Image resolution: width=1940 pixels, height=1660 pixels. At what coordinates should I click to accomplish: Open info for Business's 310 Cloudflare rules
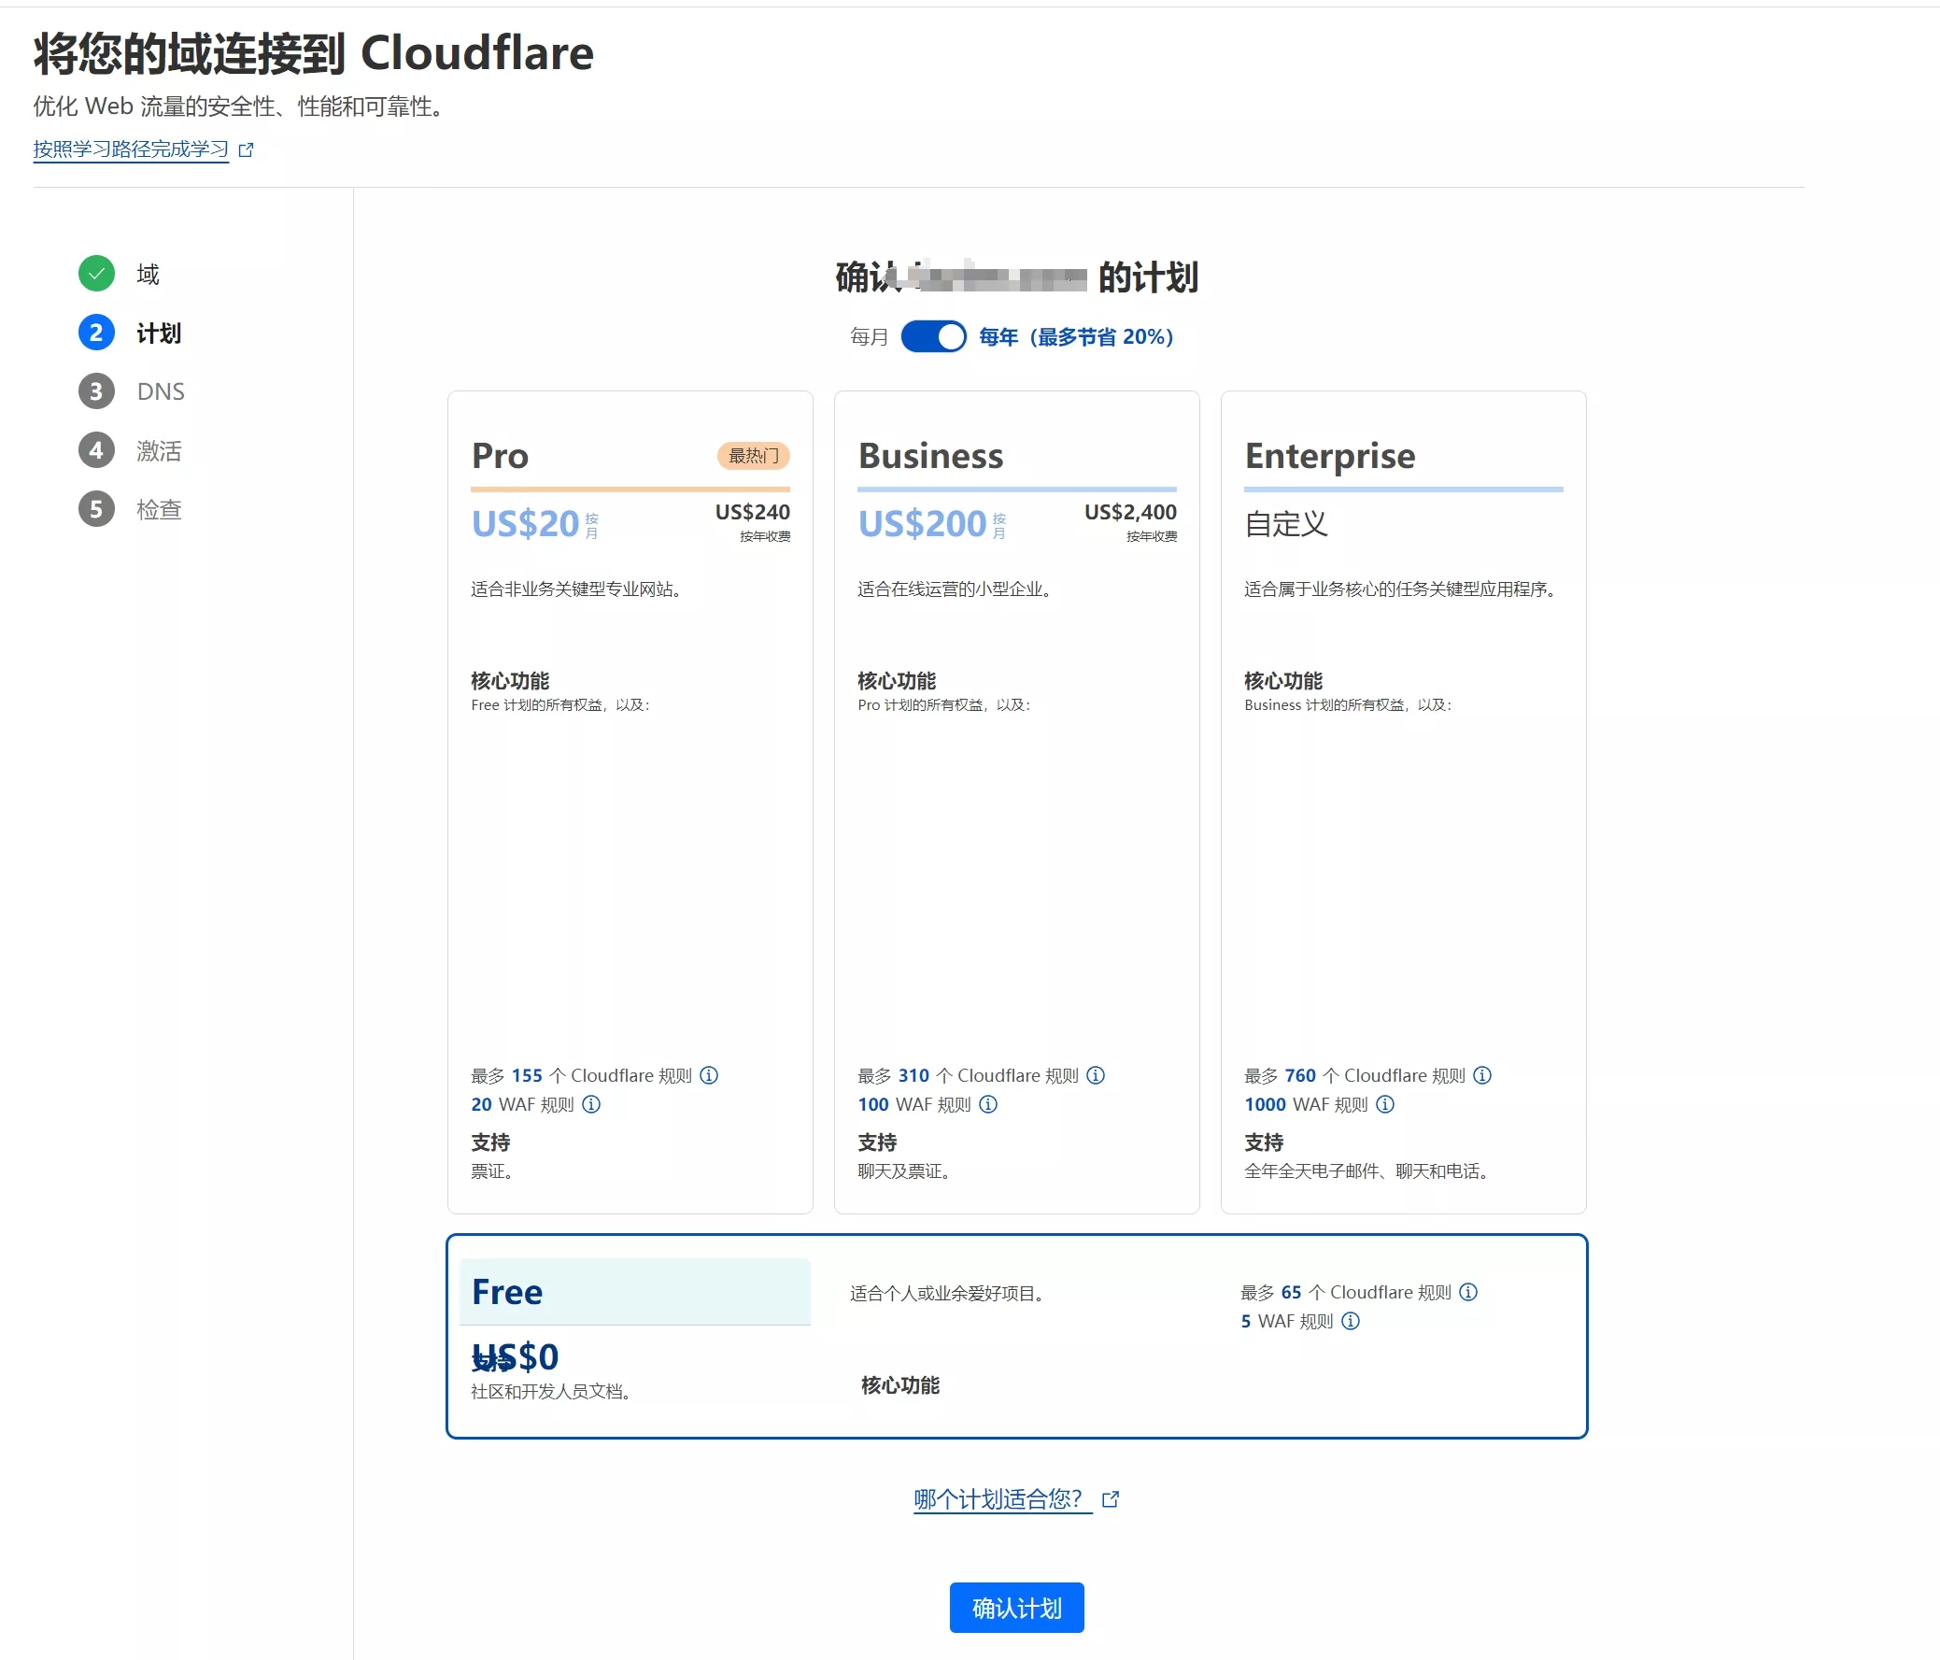pos(1096,1076)
